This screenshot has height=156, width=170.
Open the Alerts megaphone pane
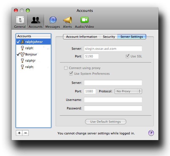[67, 22]
